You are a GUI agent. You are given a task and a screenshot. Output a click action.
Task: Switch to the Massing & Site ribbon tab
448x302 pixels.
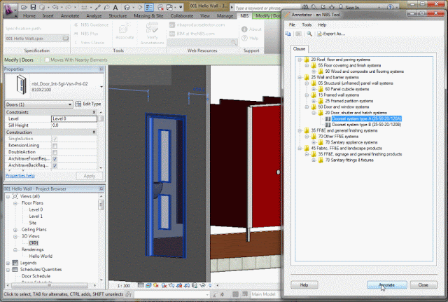148,15
